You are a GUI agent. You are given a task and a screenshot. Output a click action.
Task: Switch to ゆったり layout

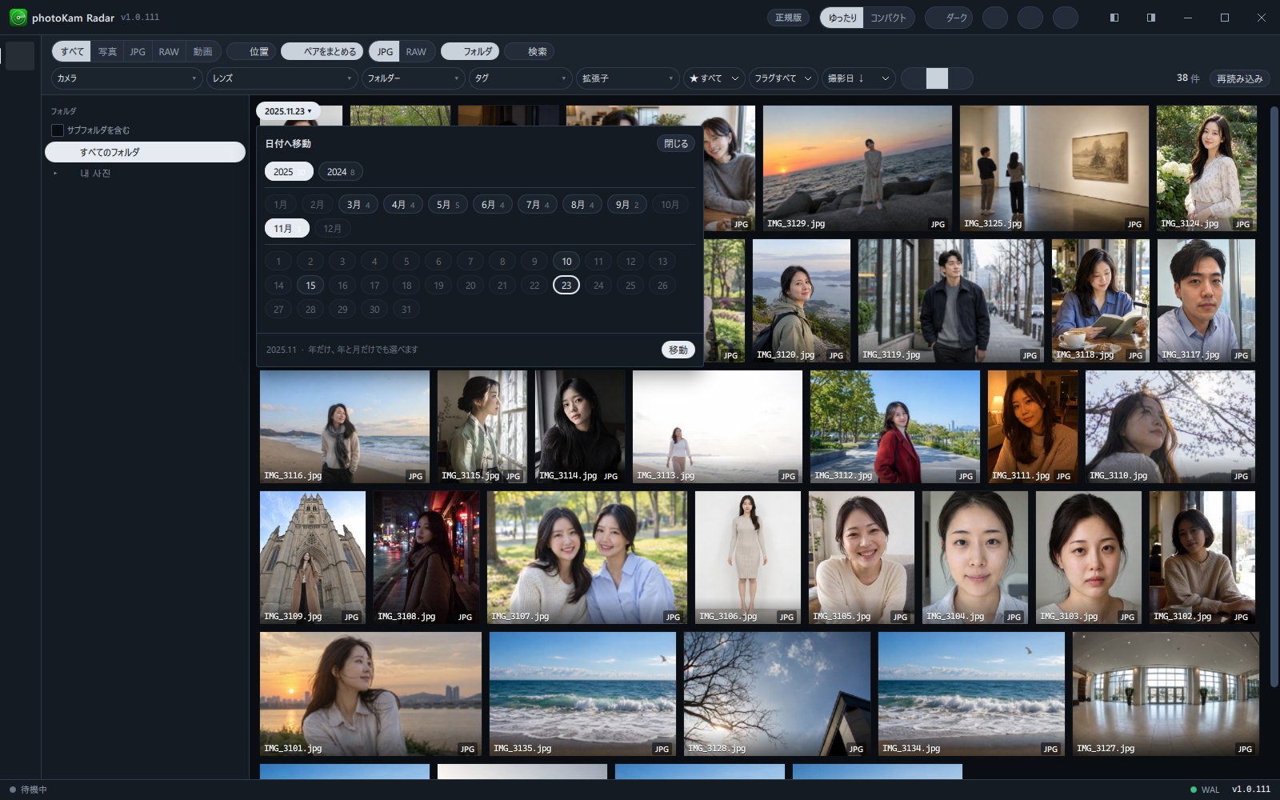click(842, 18)
